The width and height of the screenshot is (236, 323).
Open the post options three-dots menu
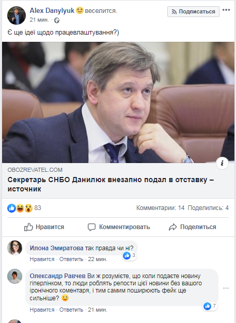click(226, 10)
